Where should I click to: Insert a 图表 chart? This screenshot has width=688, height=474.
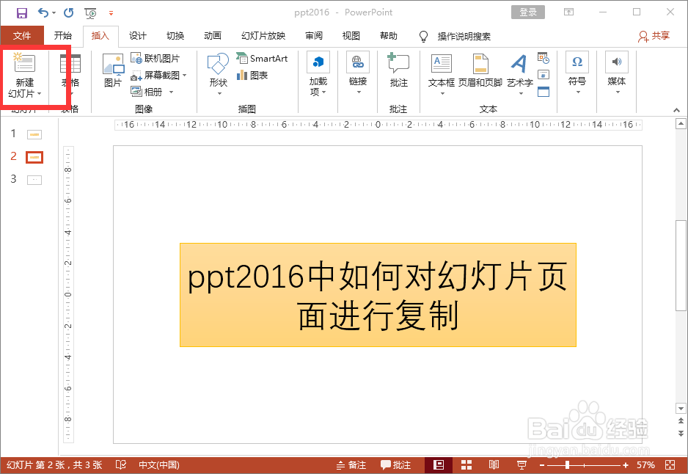(252, 76)
